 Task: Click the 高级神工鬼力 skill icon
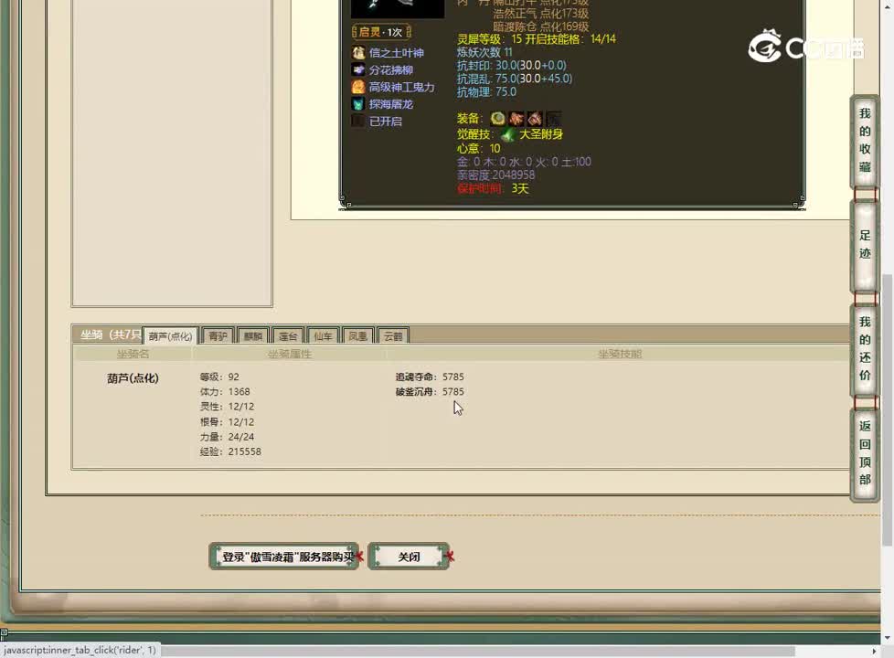[358, 87]
